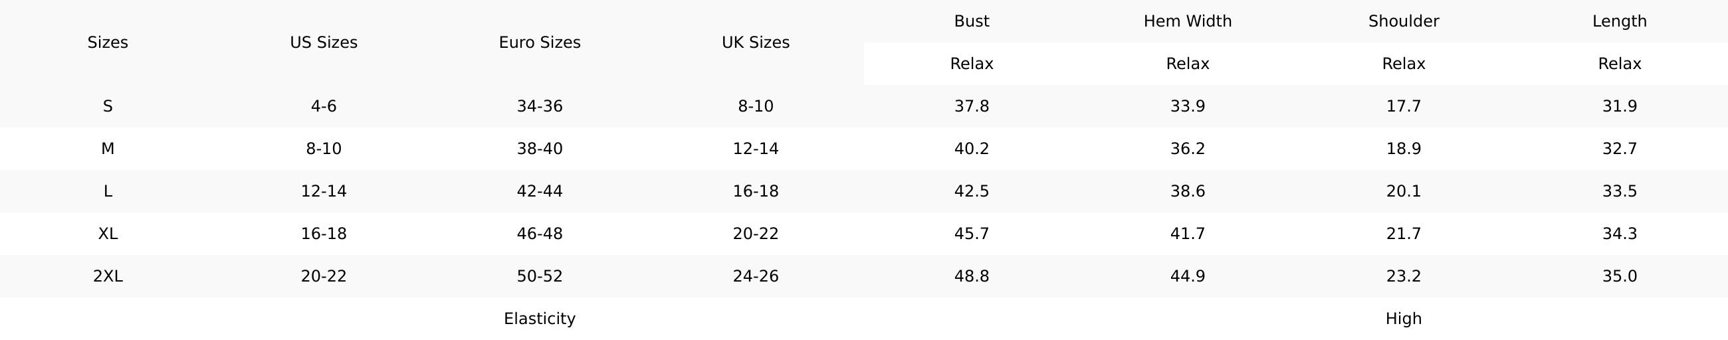Viewport: 1728px width, 340px height.
Task: Select the High elasticity value
Action: pos(1403,319)
